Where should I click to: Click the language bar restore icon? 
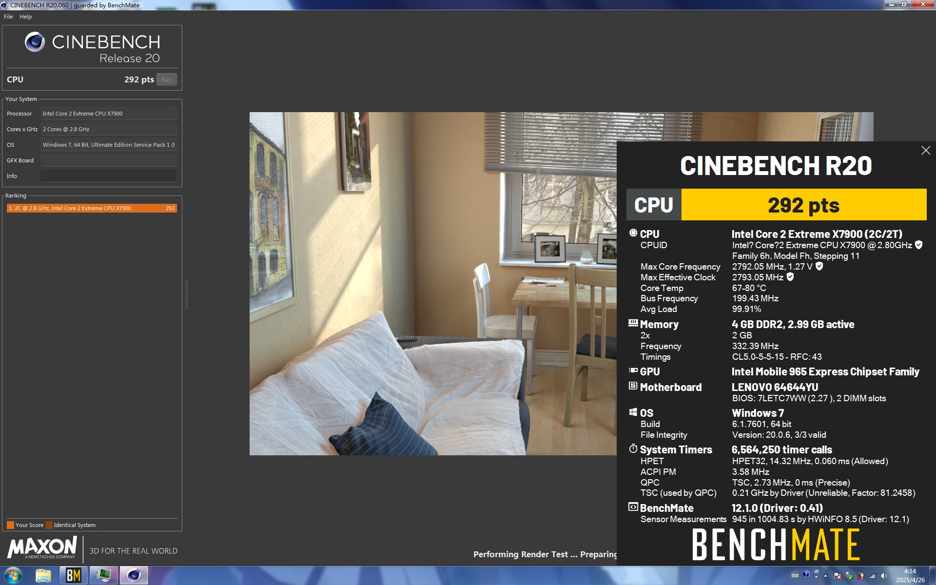817,571
